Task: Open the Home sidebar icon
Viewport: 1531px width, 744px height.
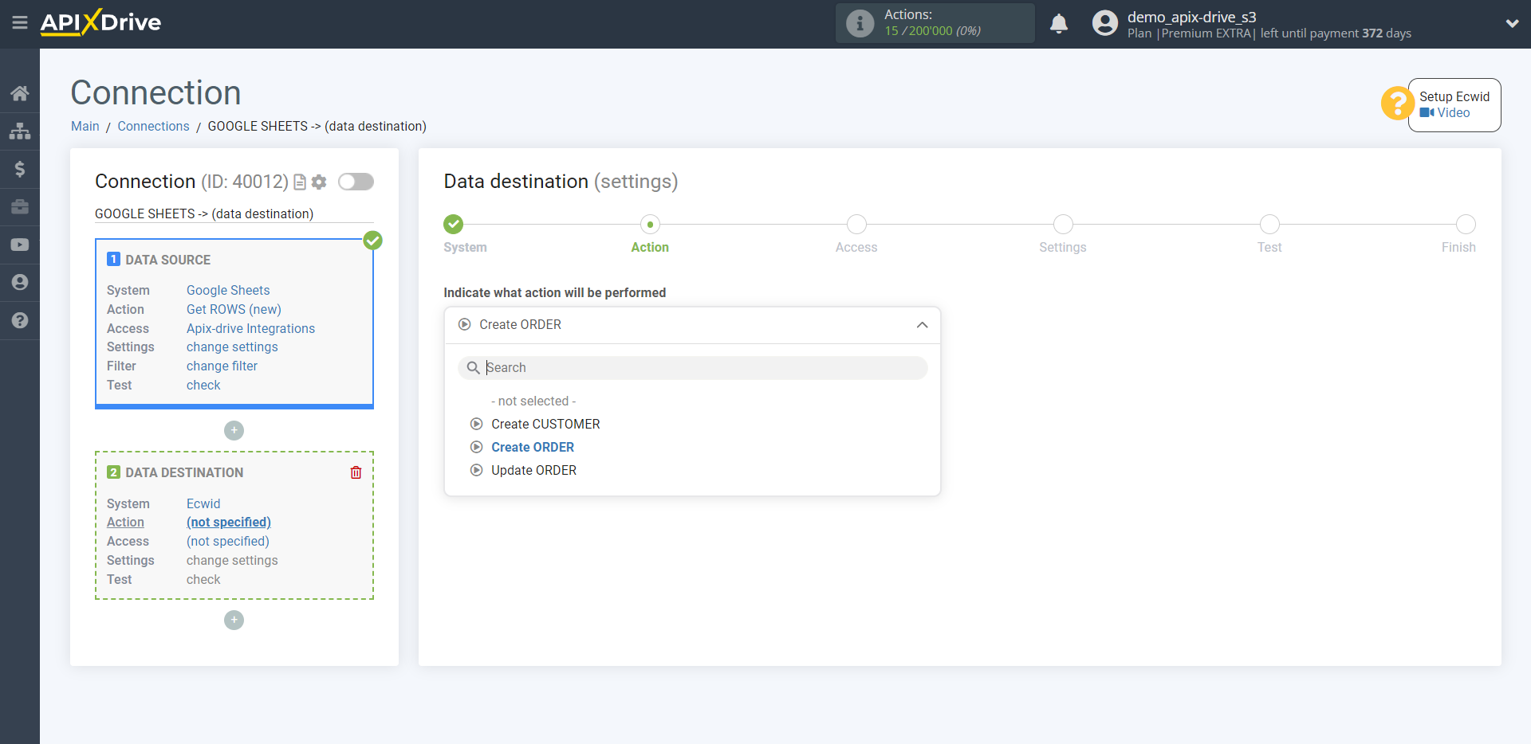Action: (20, 93)
